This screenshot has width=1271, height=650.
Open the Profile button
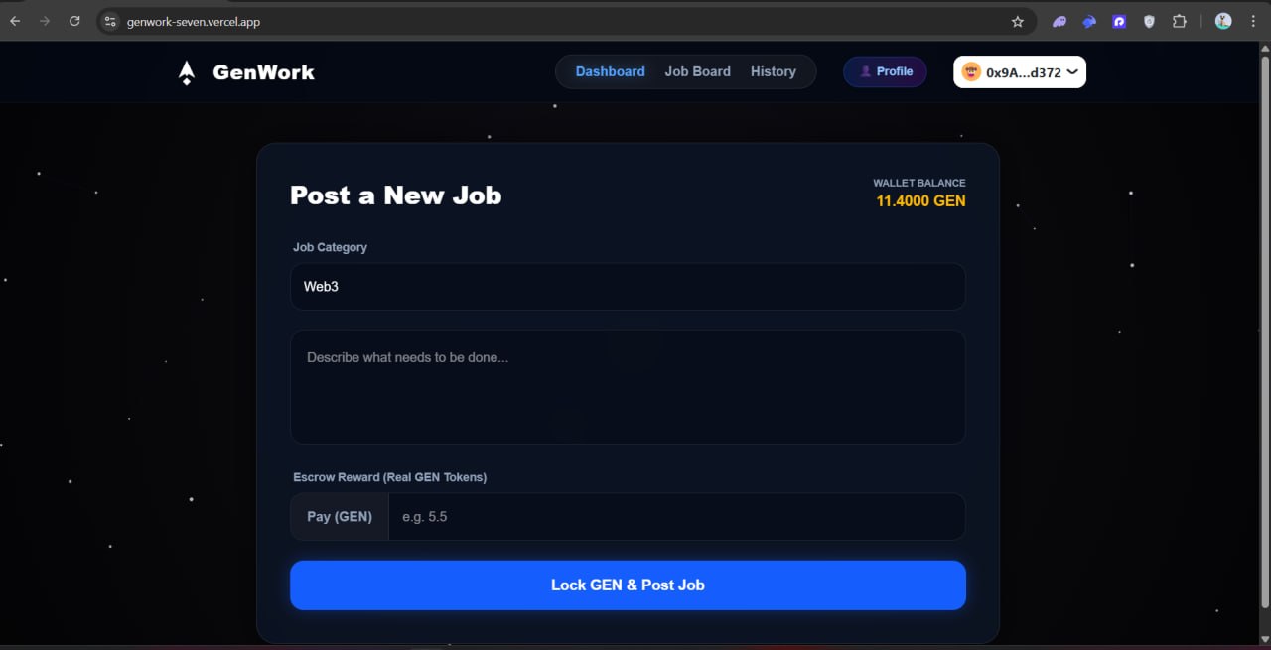(x=885, y=71)
